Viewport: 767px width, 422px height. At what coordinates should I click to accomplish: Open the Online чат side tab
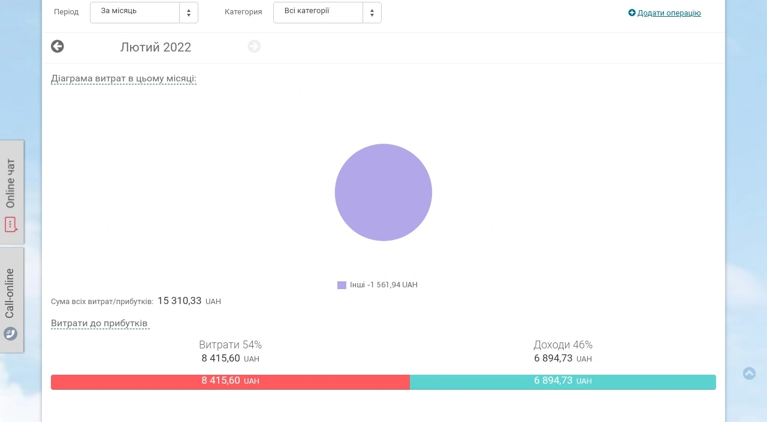click(x=12, y=192)
